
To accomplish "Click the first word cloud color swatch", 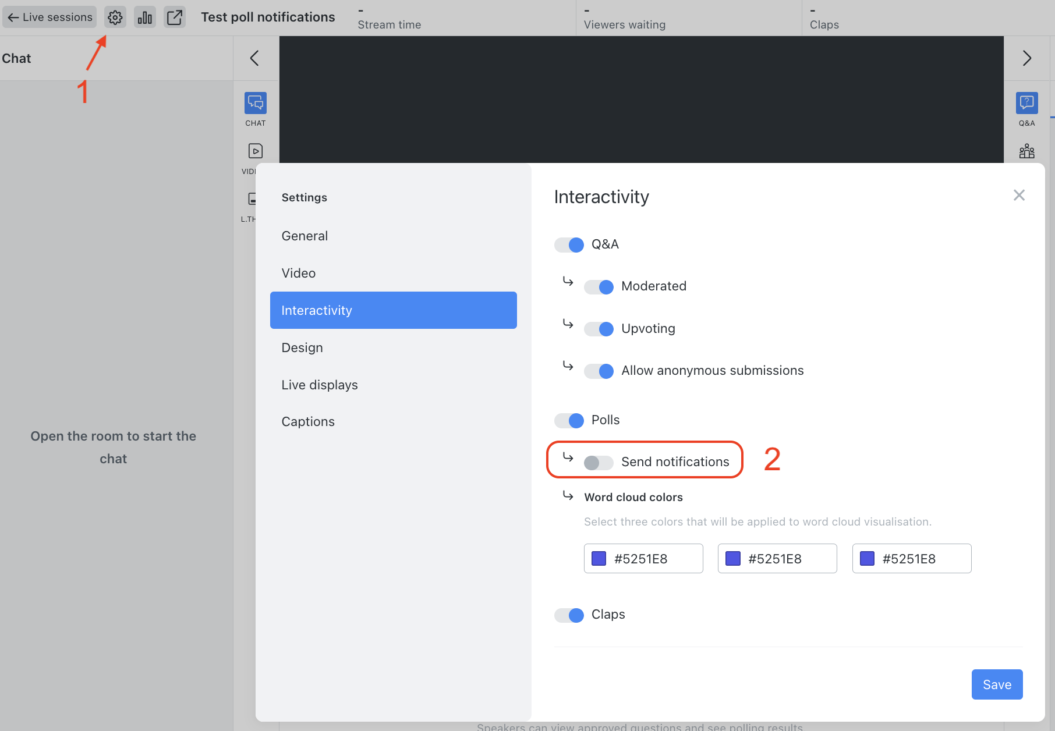I will tap(599, 559).
